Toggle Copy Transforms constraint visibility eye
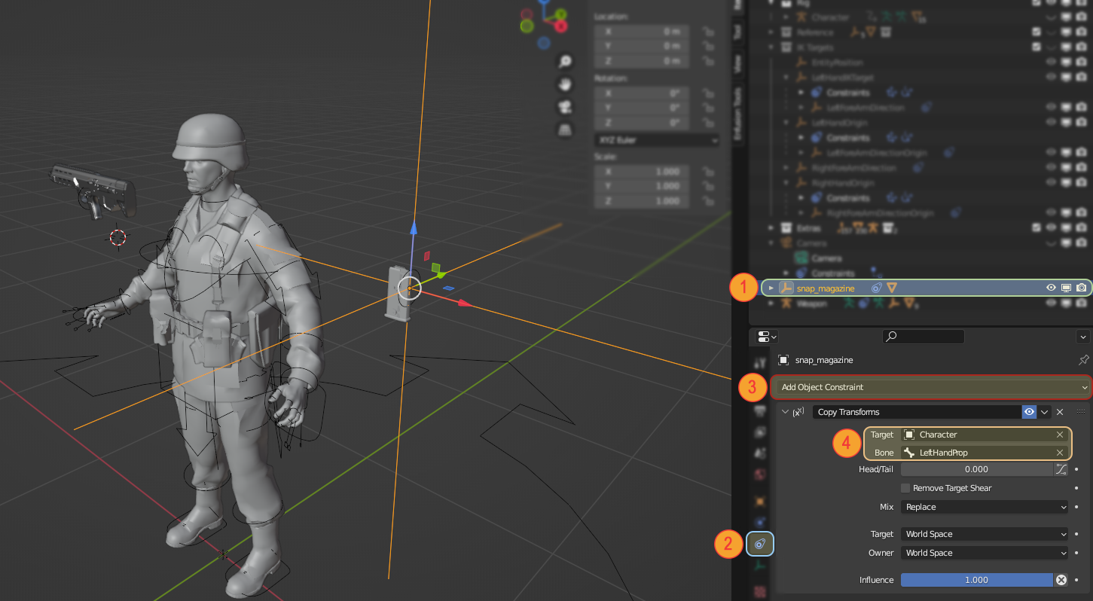This screenshot has width=1093, height=601. point(1029,412)
